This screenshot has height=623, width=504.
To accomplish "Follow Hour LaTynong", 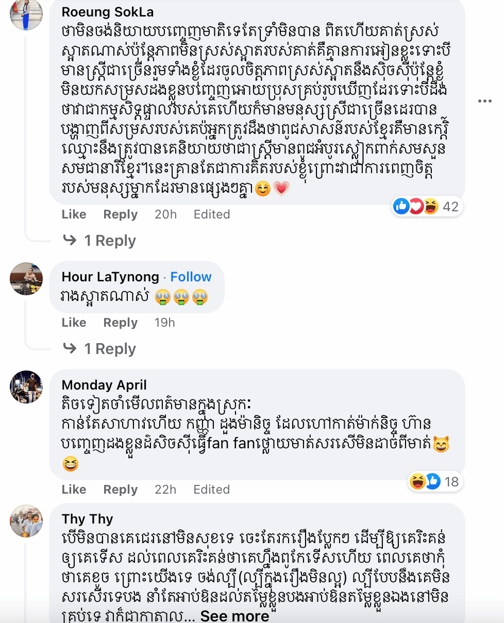I will click(191, 277).
